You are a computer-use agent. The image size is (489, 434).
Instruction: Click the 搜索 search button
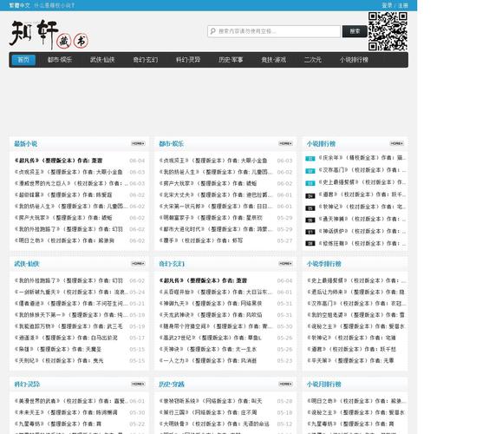click(x=355, y=31)
